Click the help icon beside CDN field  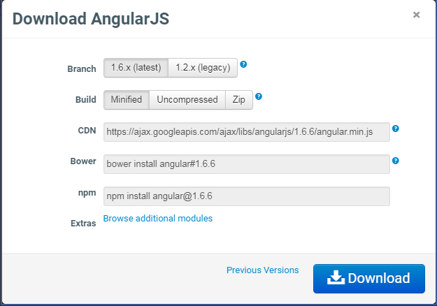pyautogui.click(x=396, y=129)
